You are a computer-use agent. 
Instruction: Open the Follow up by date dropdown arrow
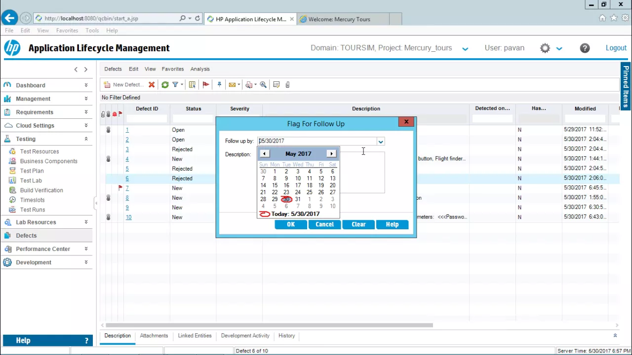pyautogui.click(x=381, y=142)
